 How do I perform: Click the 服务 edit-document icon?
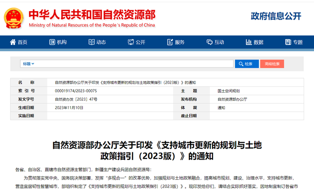click(170, 42)
